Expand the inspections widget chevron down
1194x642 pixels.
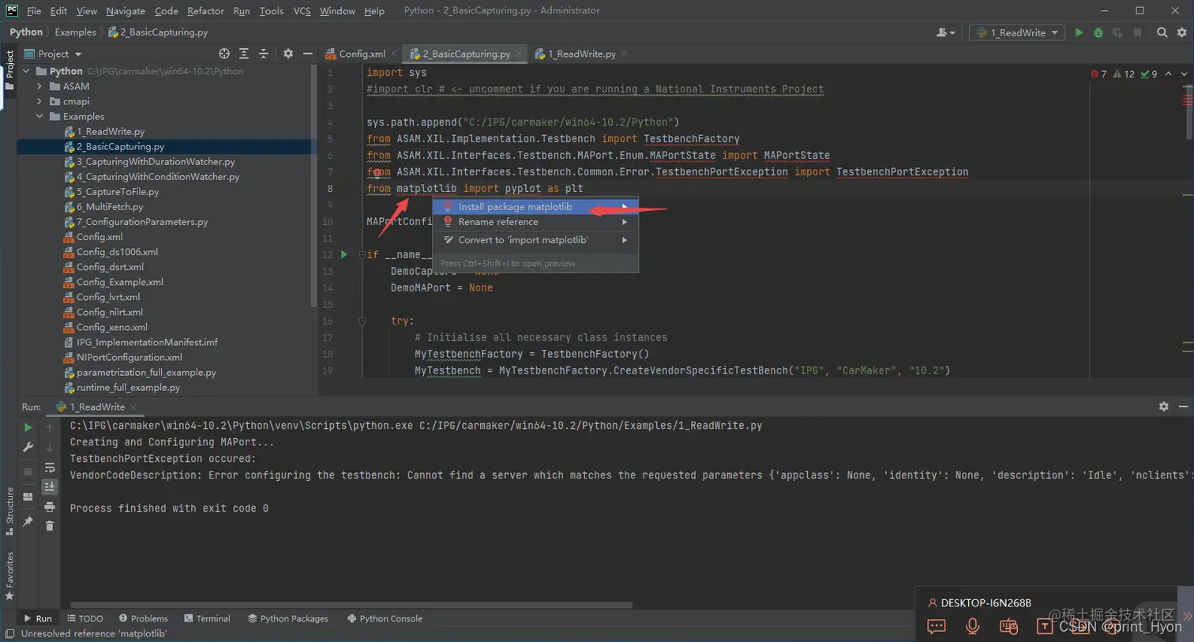tap(1184, 74)
